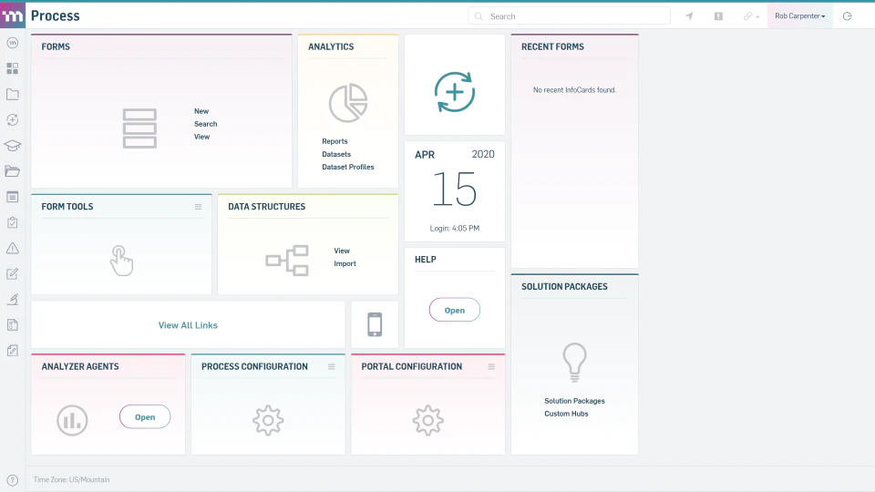Click the pie chart Analytics icon
This screenshot has width=875, height=492.
pos(348,103)
